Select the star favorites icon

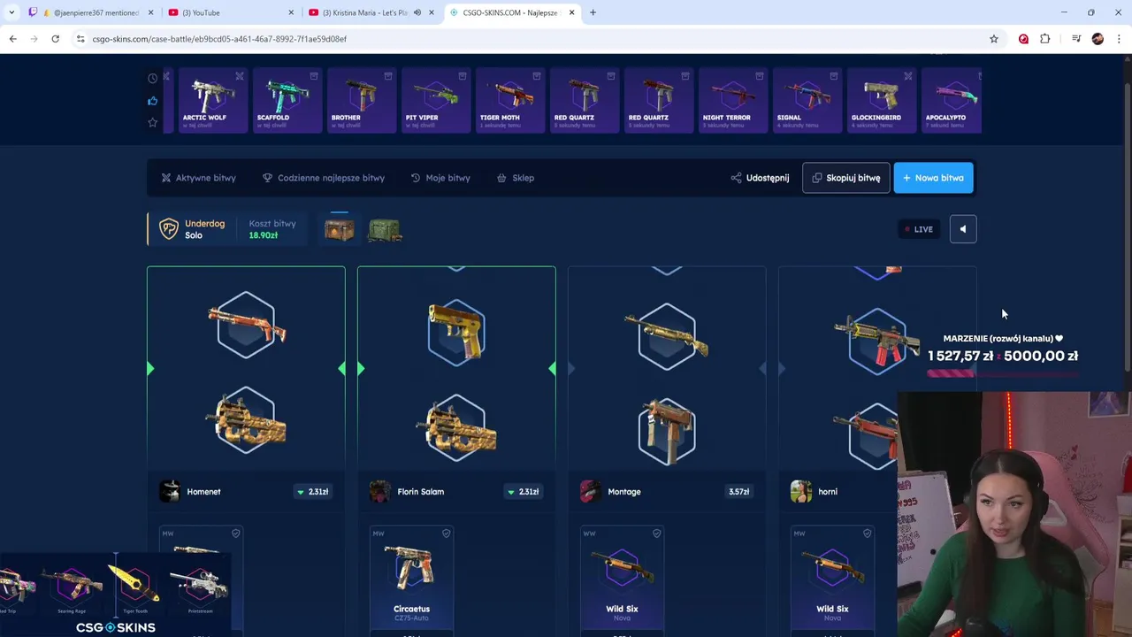152,122
